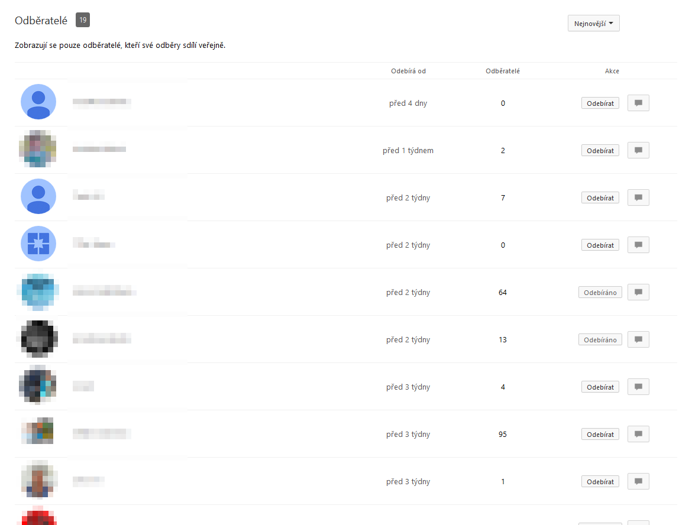Click message icon in row with 95 subscribers
692x525 pixels.
tap(638, 434)
